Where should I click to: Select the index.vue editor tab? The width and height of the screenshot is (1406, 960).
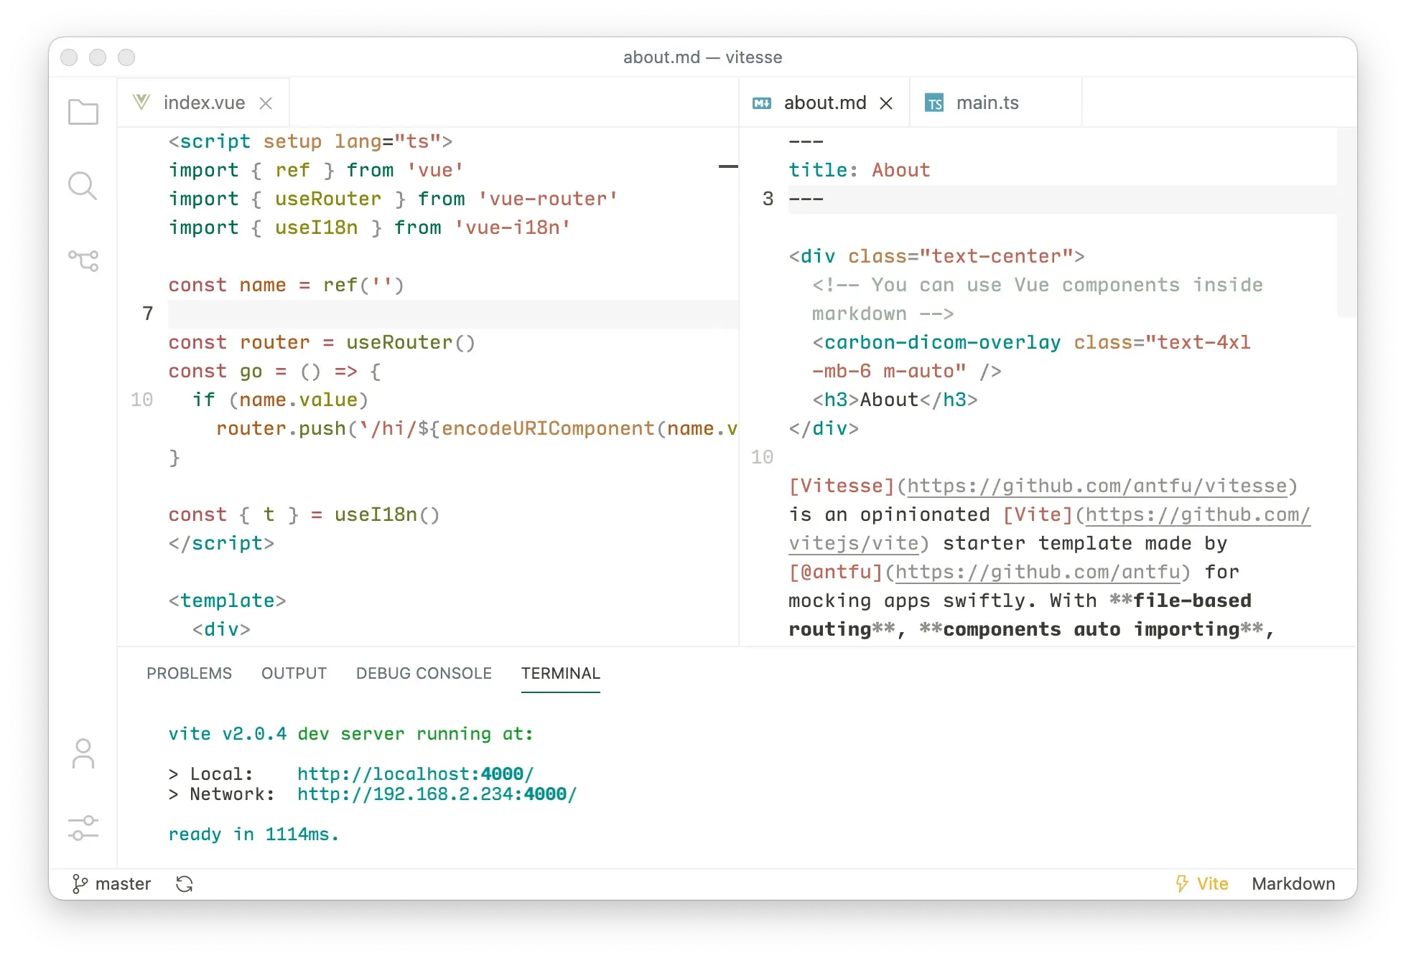point(203,103)
